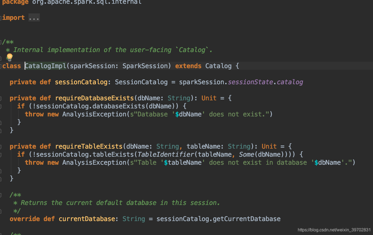Image resolution: width=373 pixels, height=235 pixels.
Task: Click the requireTableExists method name
Action: pyautogui.click(x=89, y=146)
